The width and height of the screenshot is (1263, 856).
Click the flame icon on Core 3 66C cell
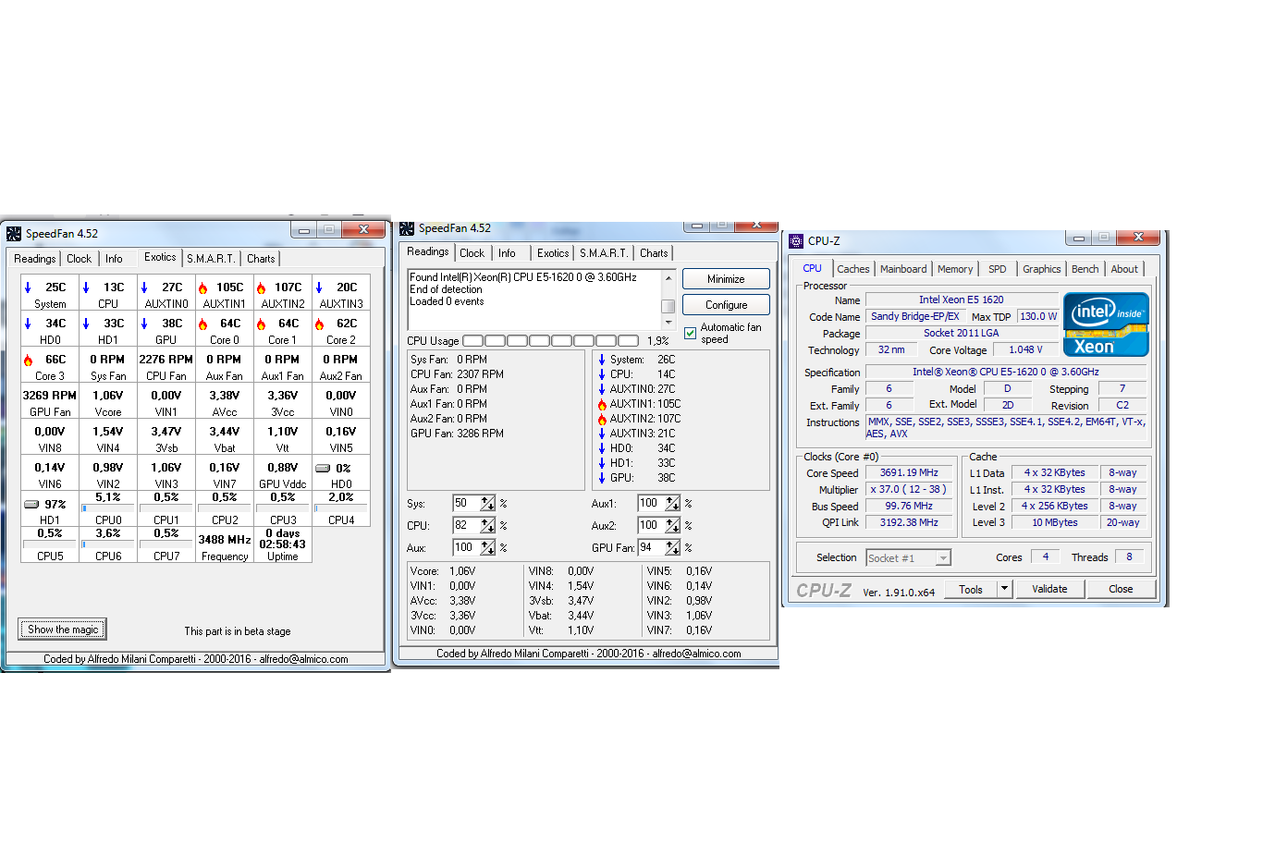[x=28, y=360]
